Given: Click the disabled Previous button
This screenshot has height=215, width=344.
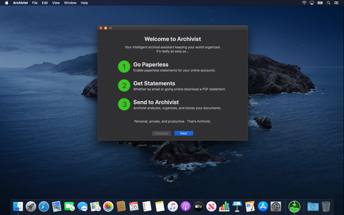Looking at the screenshot, I should pyautogui.click(x=162, y=133).
